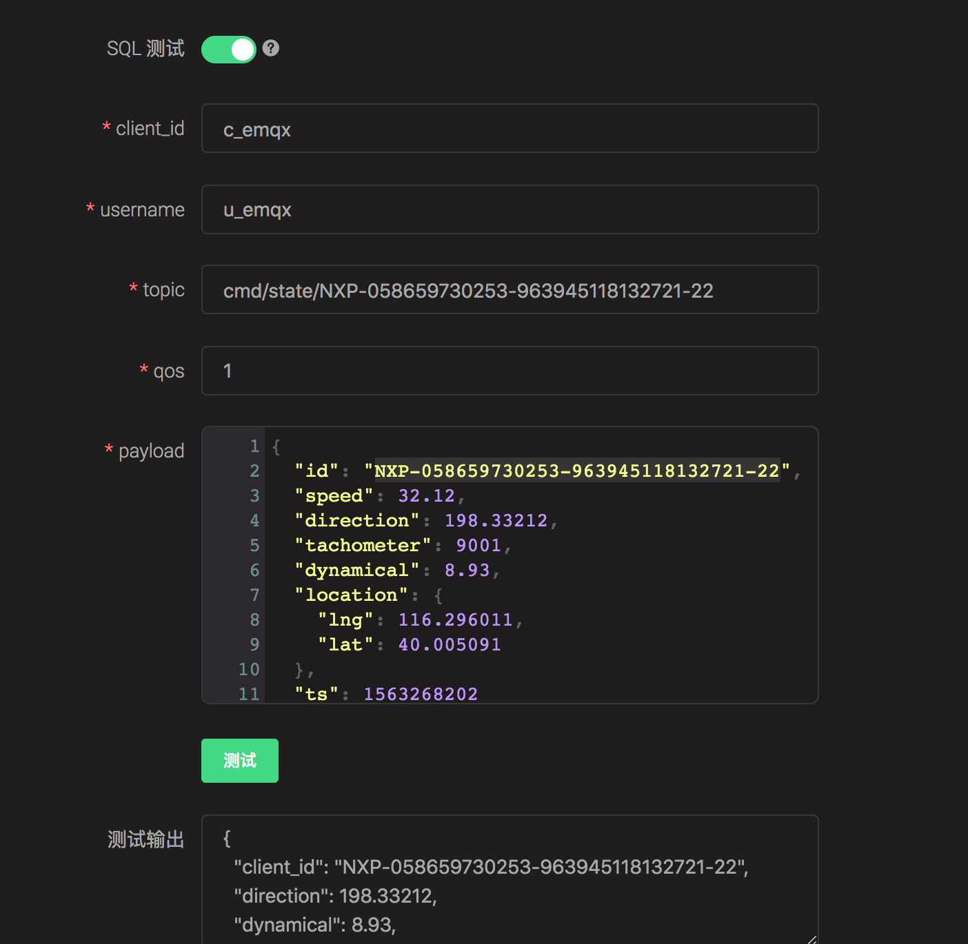Screen dimensions: 968x944
Task: Click the ts value 1563268202
Action: (x=421, y=694)
